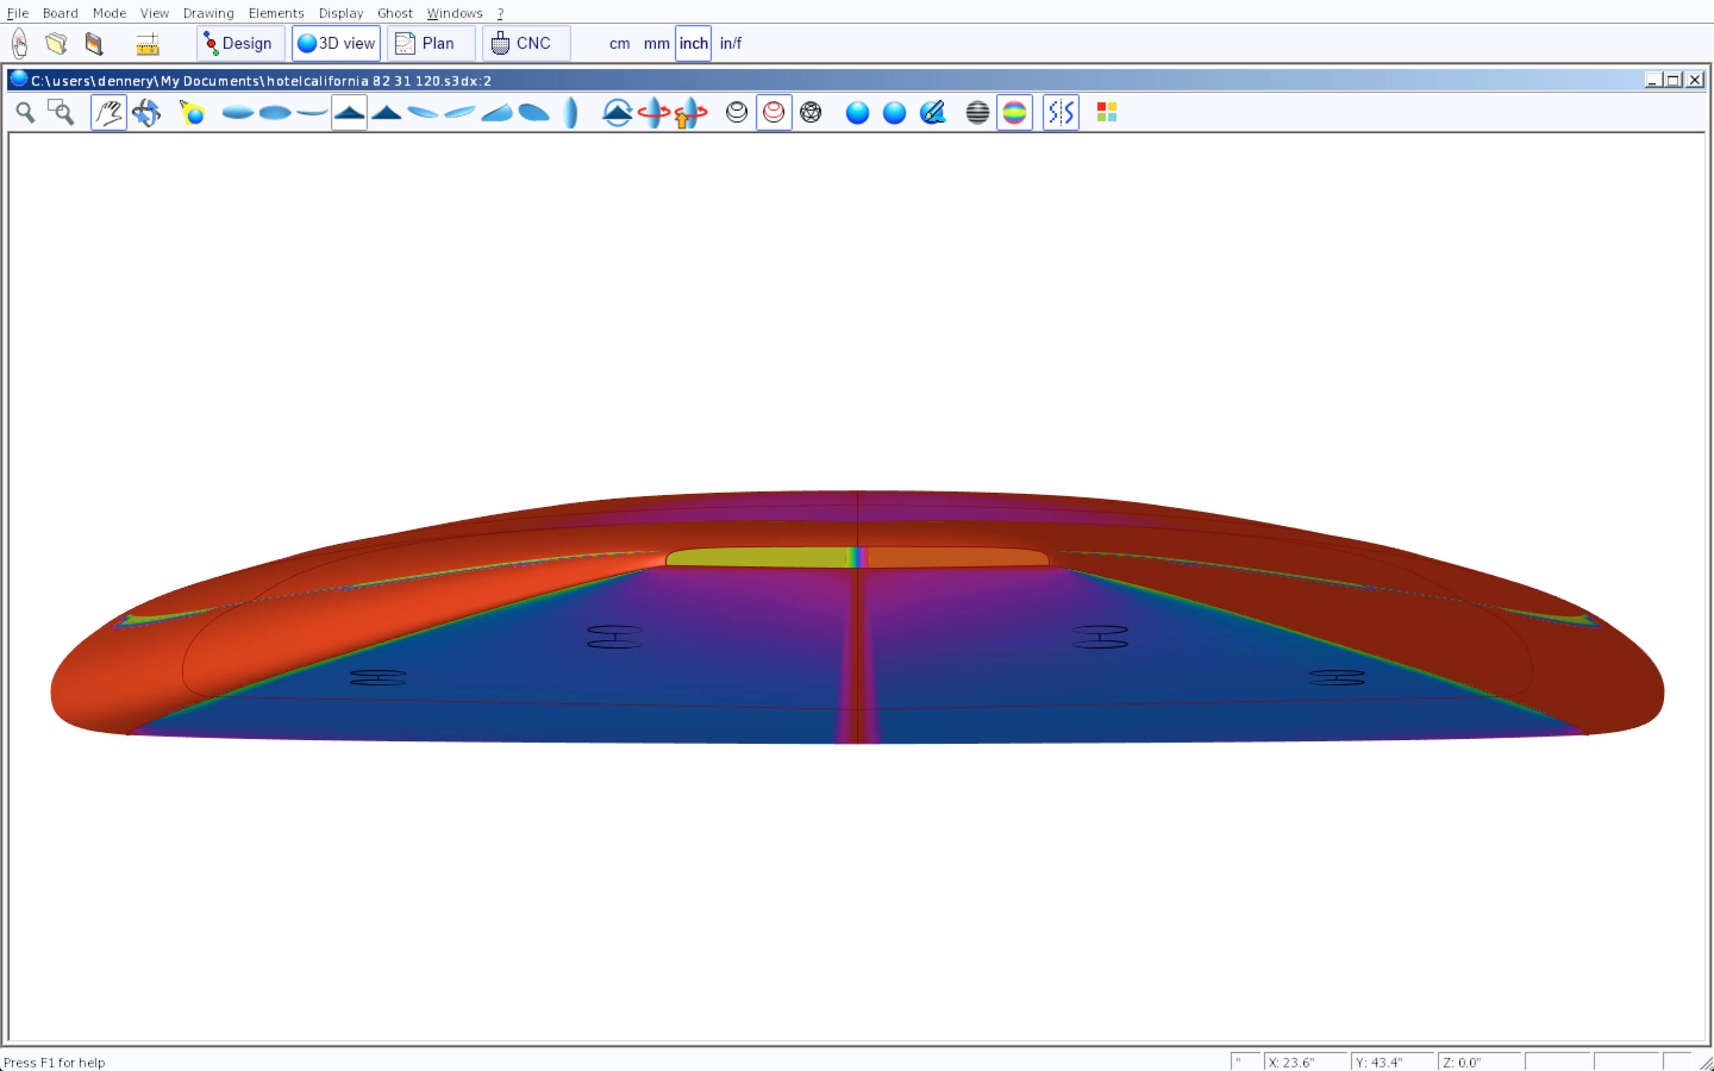
Task: Show the vertical upright board view
Action: [x=571, y=112]
